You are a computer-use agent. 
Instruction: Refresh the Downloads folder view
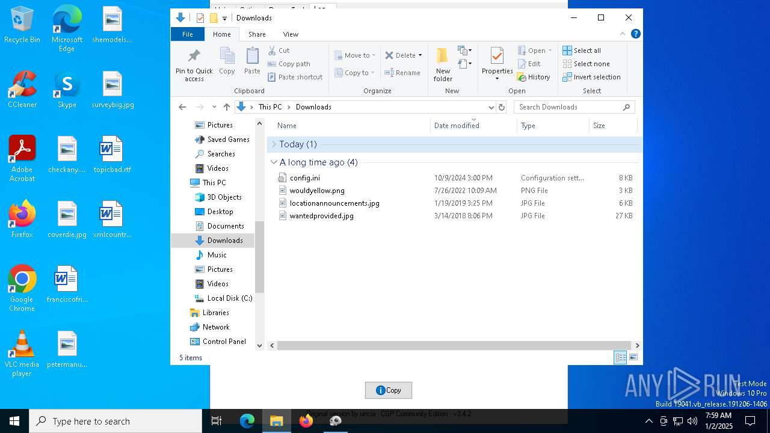tap(502, 107)
